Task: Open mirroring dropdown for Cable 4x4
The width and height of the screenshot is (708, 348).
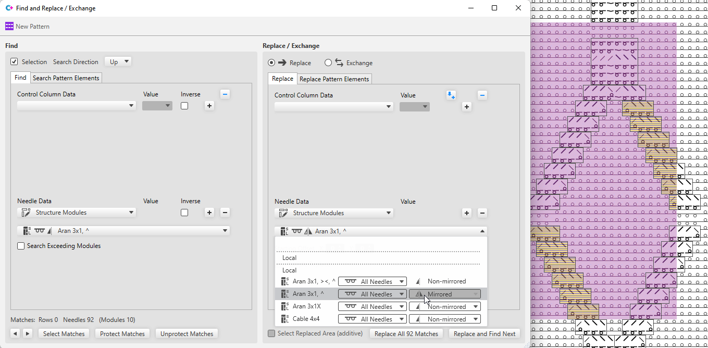Action: pos(445,319)
